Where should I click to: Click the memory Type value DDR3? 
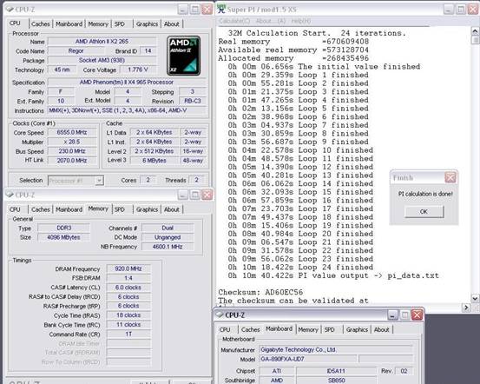[64, 228]
